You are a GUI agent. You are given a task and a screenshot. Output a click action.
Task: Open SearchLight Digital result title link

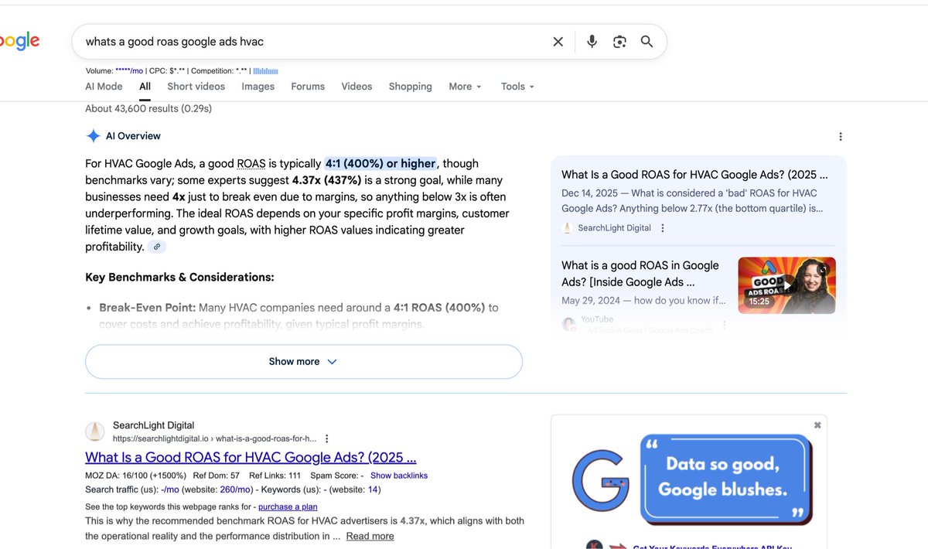click(x=251, y=457)
